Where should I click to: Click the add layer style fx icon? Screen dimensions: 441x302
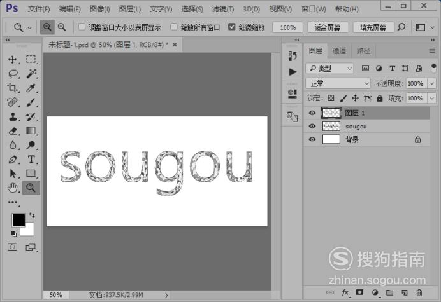tap(345, 293)
